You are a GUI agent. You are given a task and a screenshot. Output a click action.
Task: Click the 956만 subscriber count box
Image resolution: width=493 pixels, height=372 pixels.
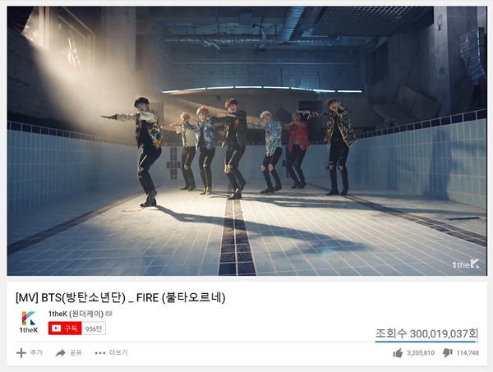[94, 328]
